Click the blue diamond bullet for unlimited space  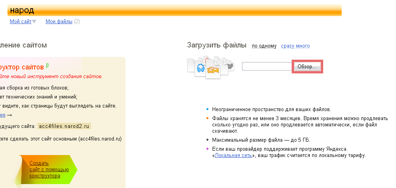pos(207,110)
